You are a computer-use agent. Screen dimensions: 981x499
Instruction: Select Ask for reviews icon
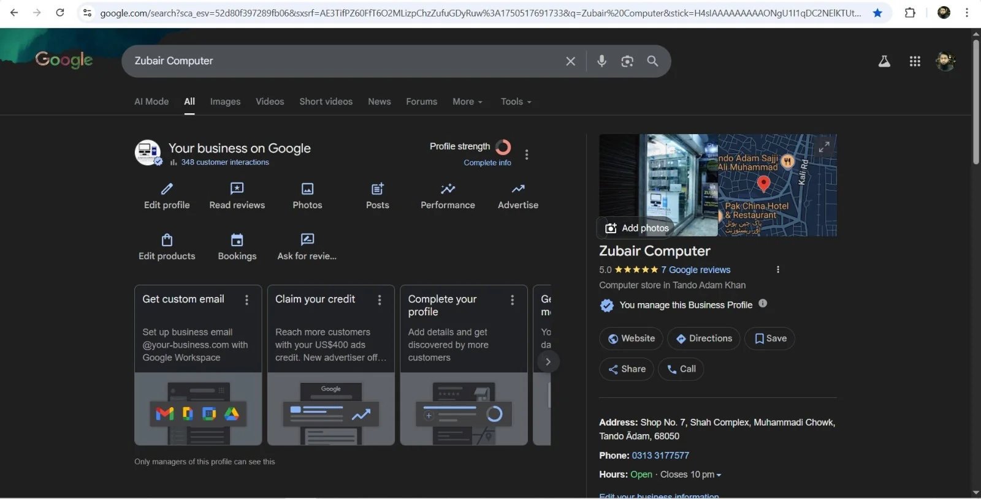tap(307, 239)
